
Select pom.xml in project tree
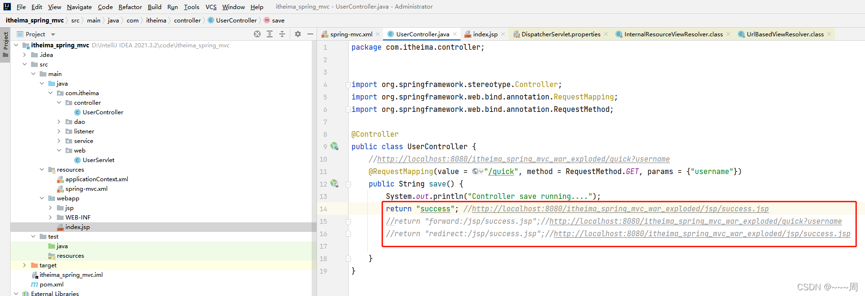pyautogui.click(x=51, y=284)
